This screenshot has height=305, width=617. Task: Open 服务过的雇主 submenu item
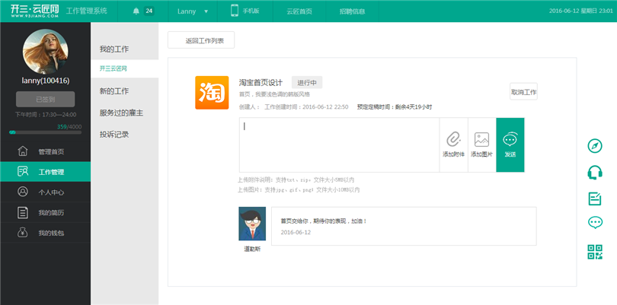[121, 113]
